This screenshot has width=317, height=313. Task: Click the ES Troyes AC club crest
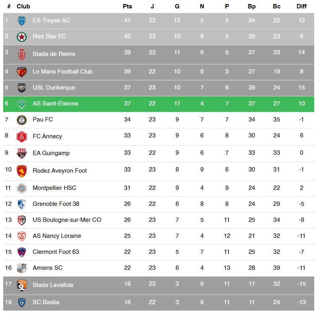coord(22,20)
